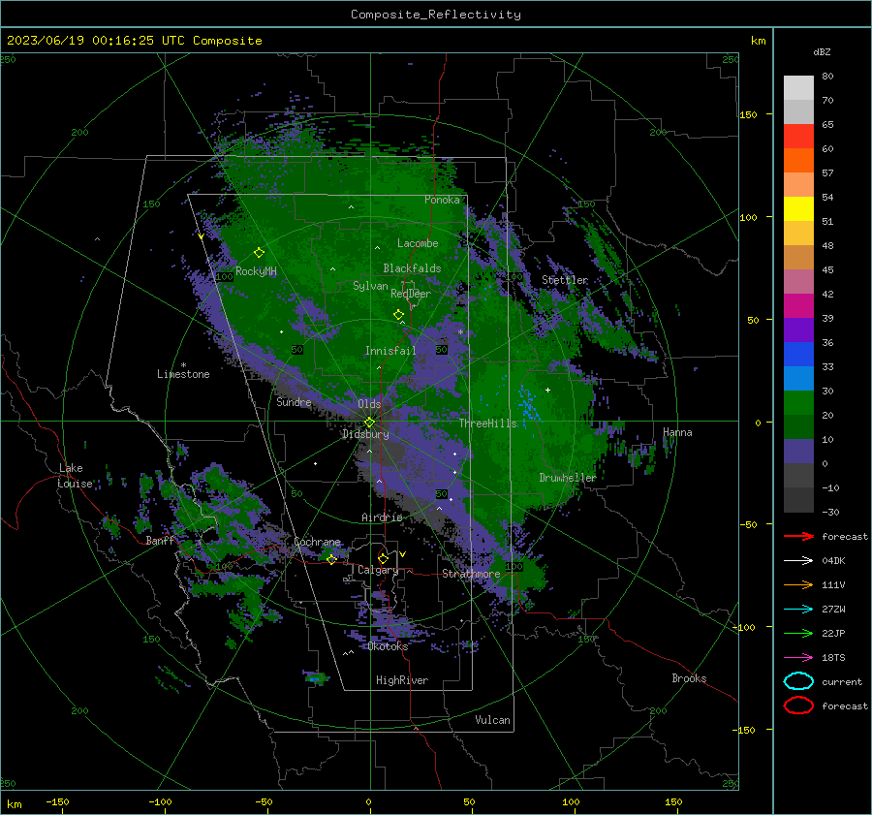Select the 36 dBZ purple color swatch

point(798,329)
